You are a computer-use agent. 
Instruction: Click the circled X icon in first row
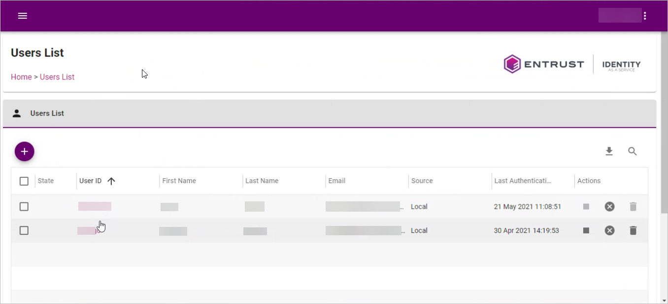(609, 207)
